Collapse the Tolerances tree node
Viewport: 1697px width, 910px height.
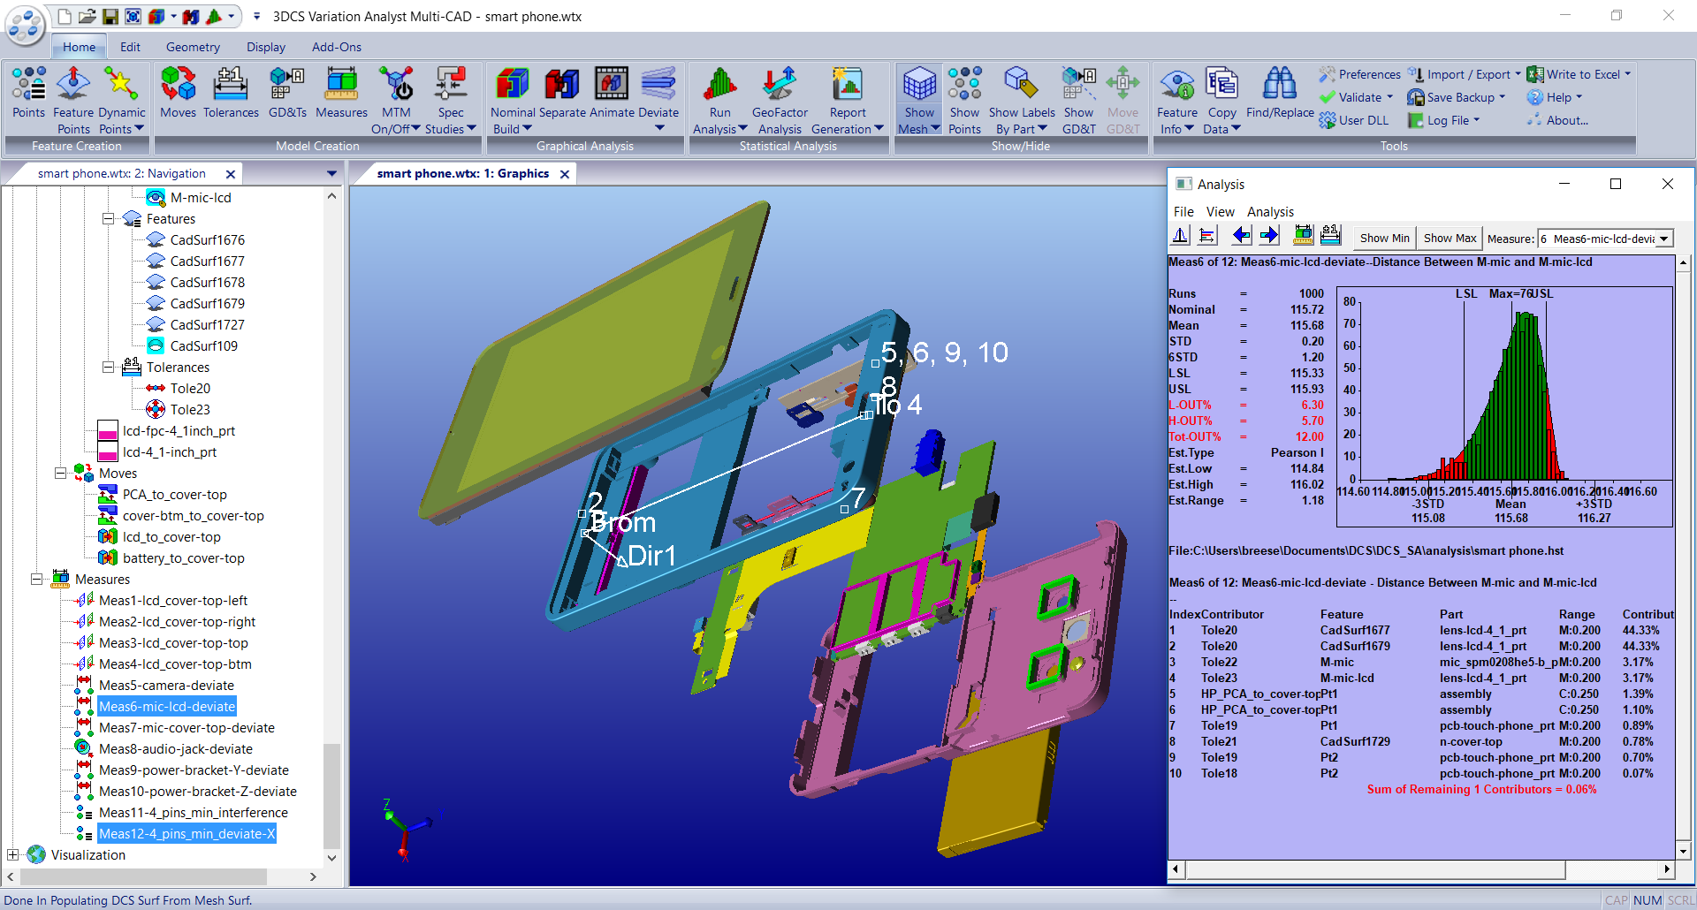108,368
